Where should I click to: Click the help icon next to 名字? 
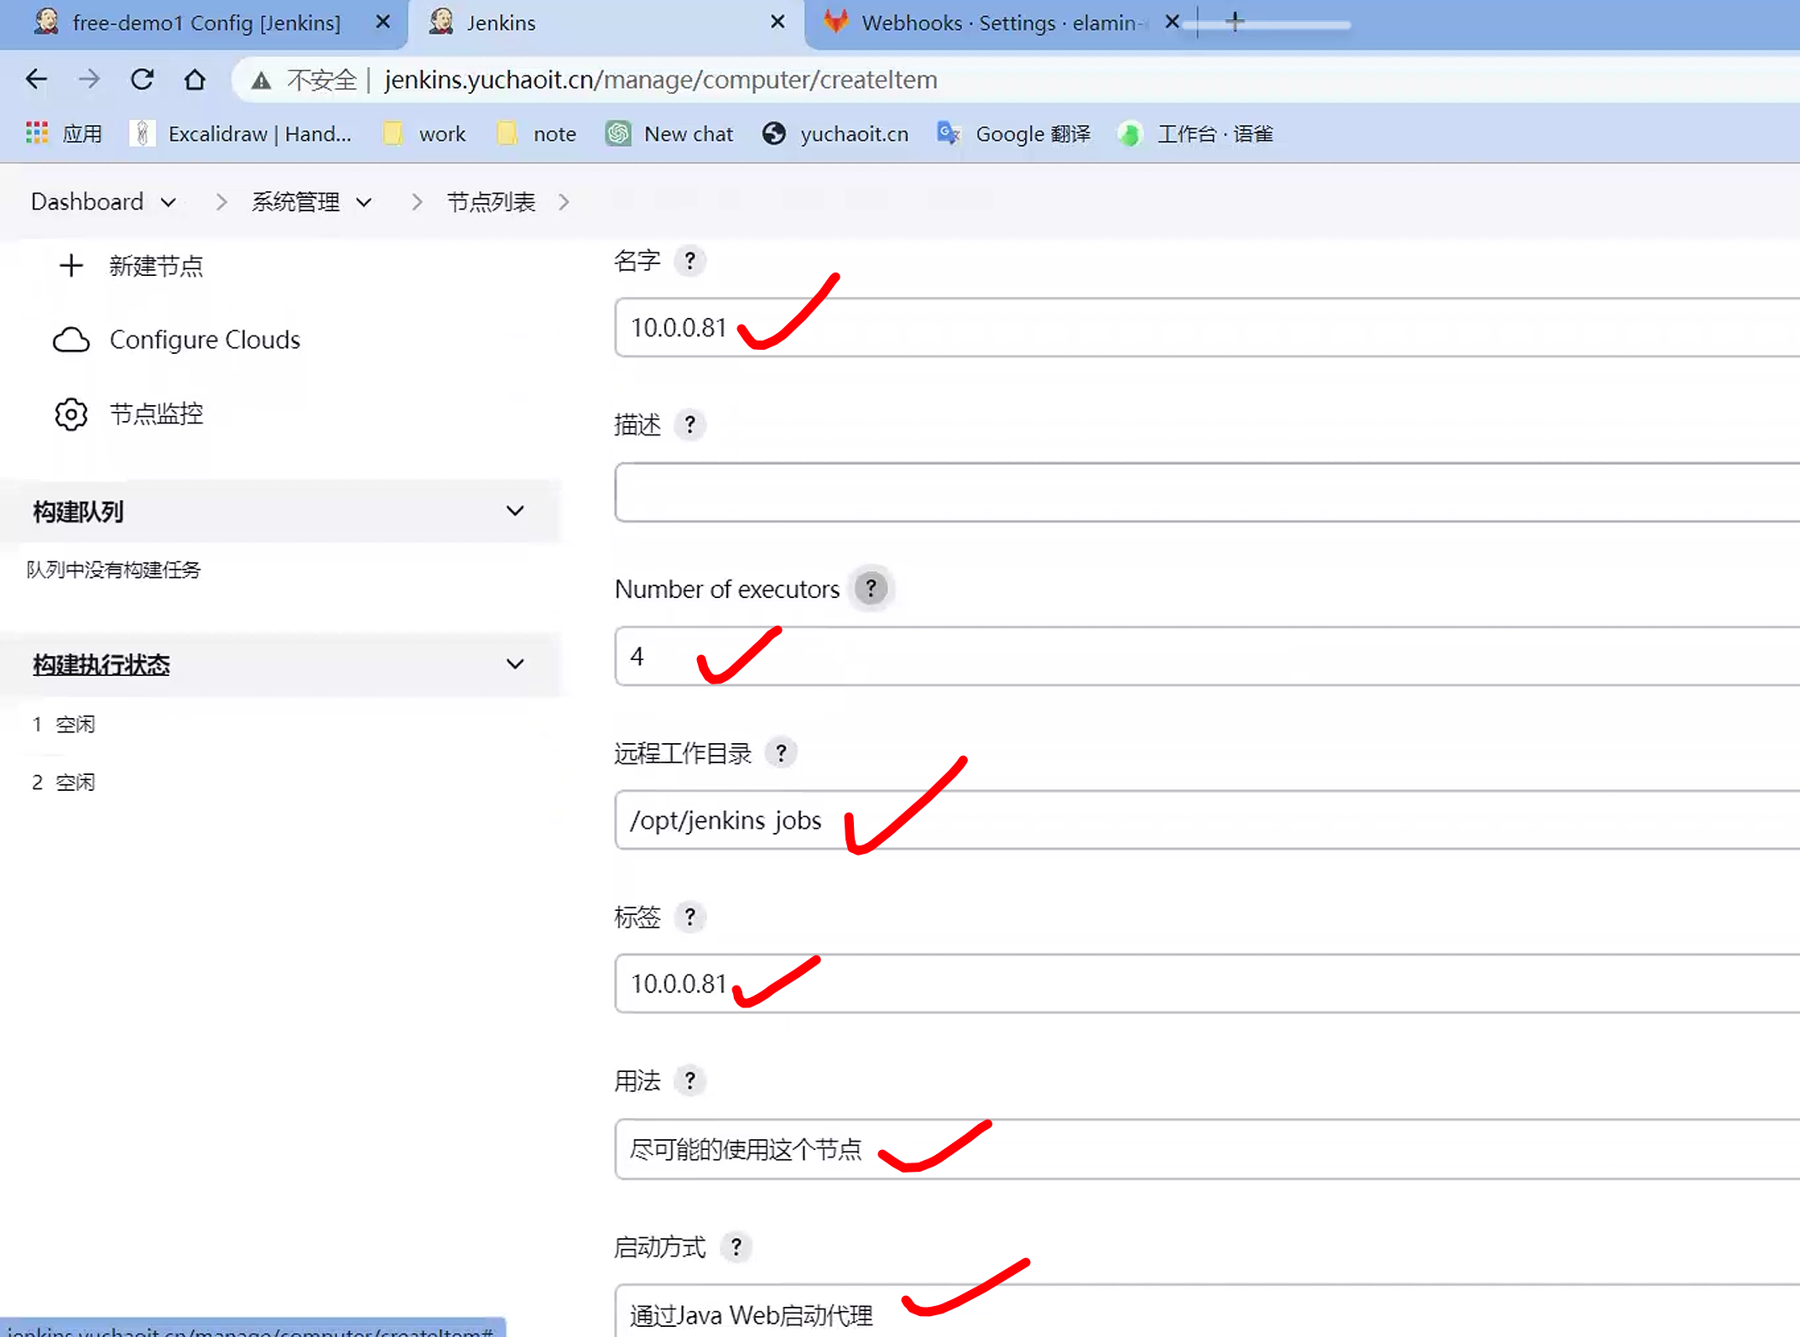(689, 261)
